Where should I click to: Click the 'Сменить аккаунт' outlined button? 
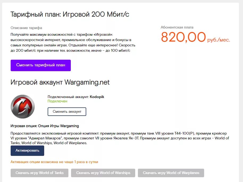67,112
